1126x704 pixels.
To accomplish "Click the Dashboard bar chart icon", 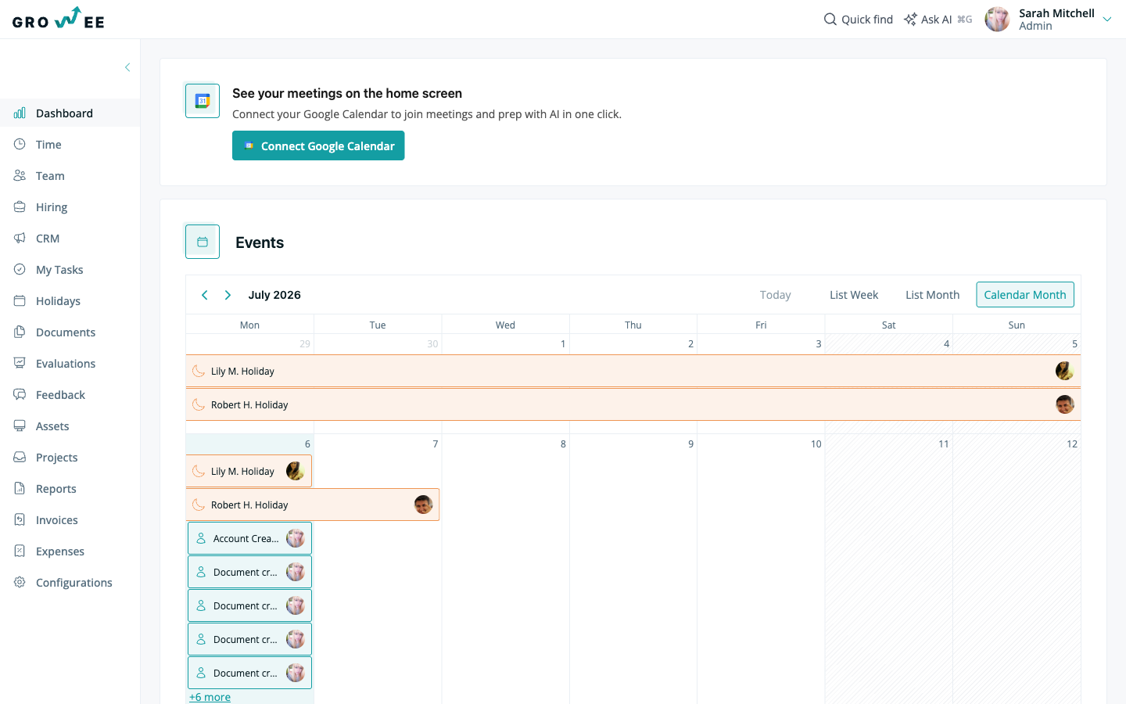I will coord(20,113).
